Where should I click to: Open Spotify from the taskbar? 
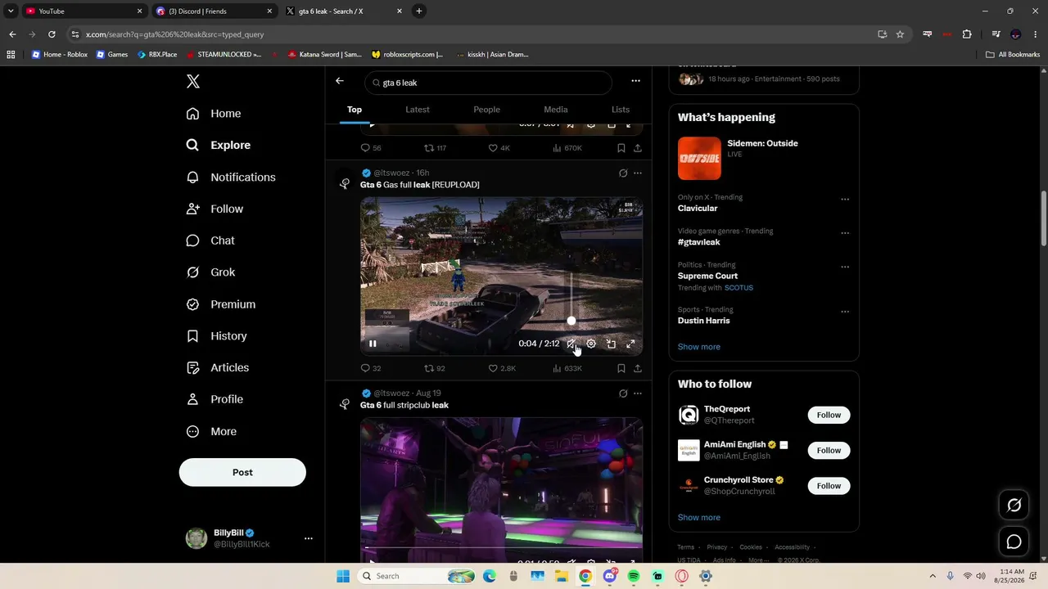point(634,576)
